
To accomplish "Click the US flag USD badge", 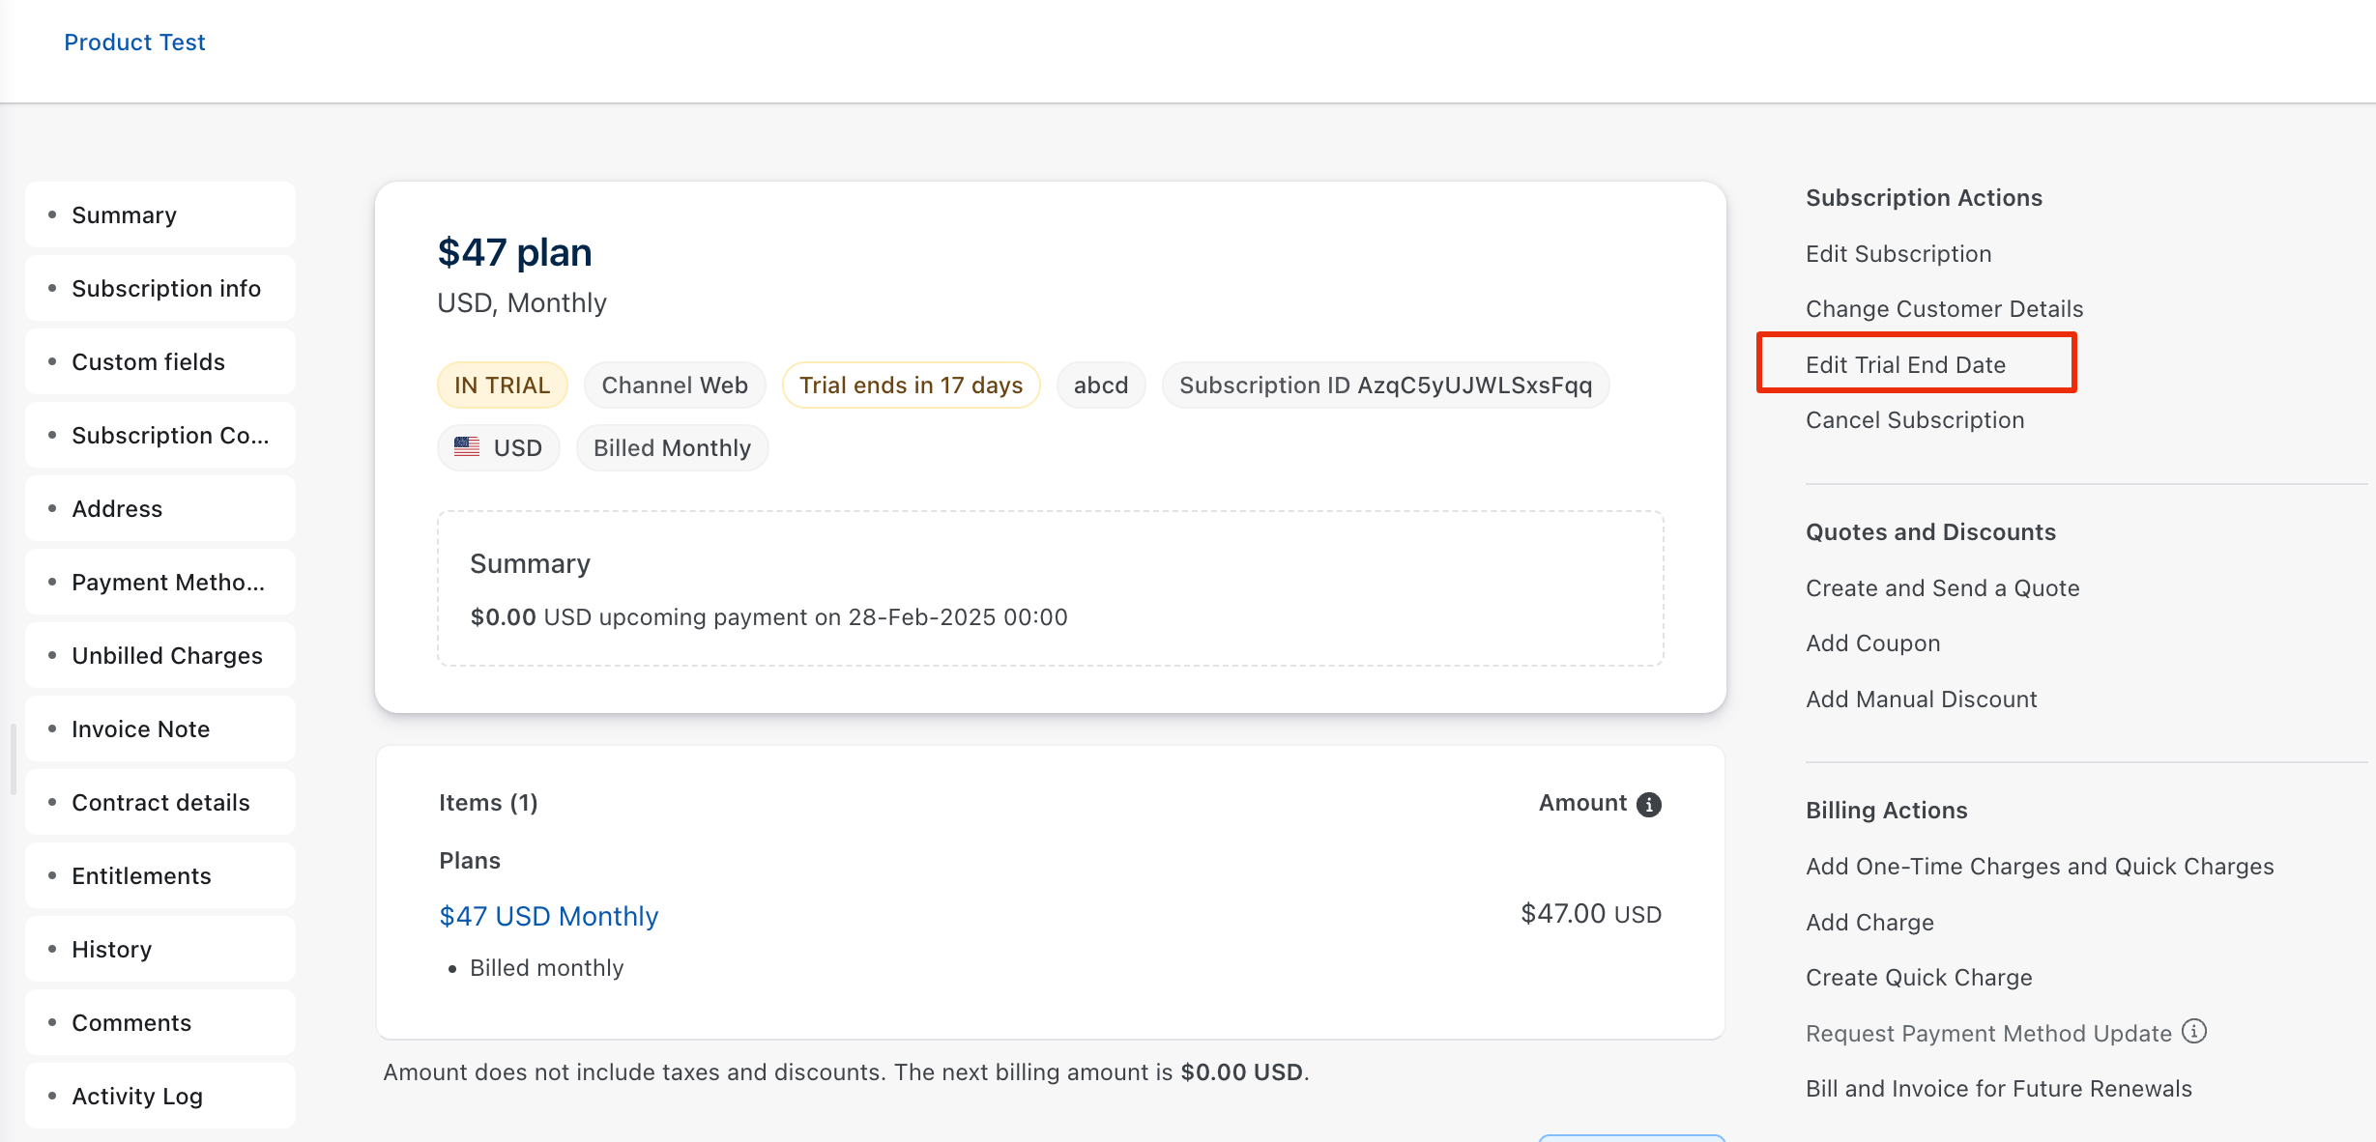I will point(499,447).
